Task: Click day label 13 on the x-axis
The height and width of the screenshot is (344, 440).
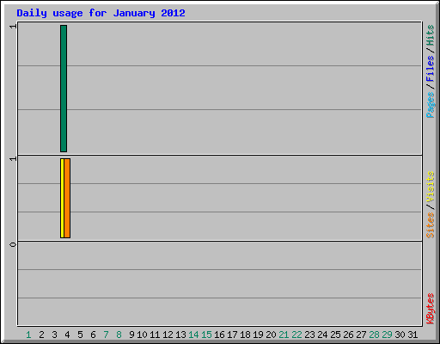Action: (180, 335)
